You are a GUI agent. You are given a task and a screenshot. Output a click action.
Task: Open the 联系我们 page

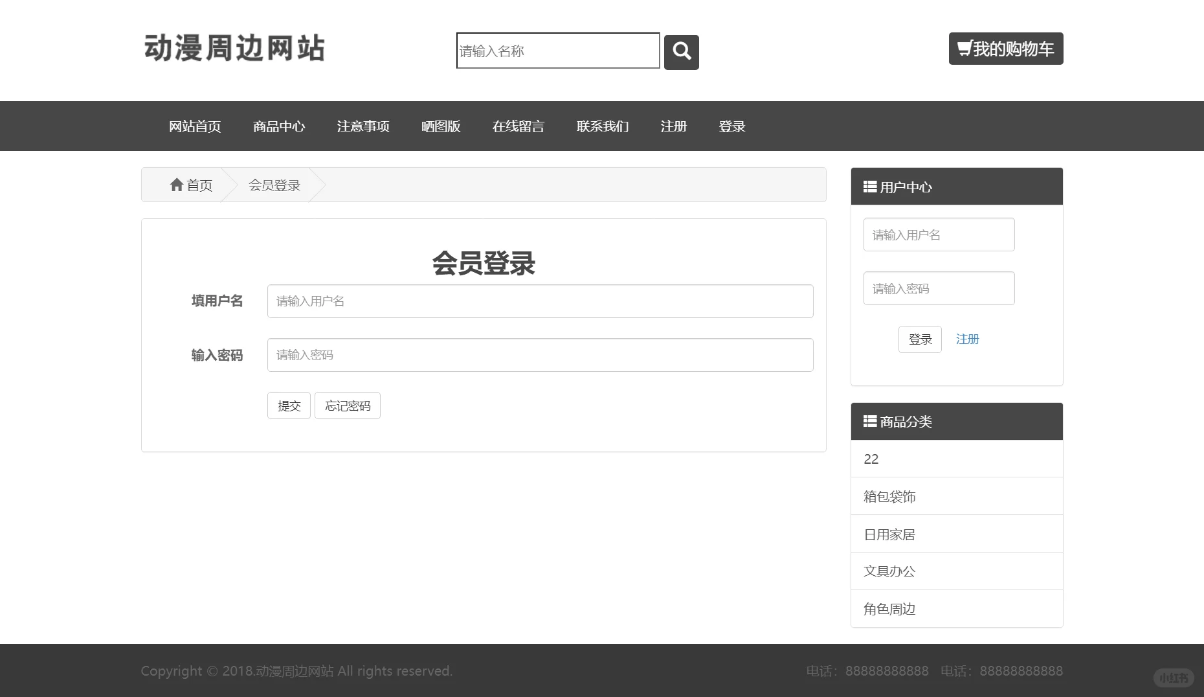point(602,126)
